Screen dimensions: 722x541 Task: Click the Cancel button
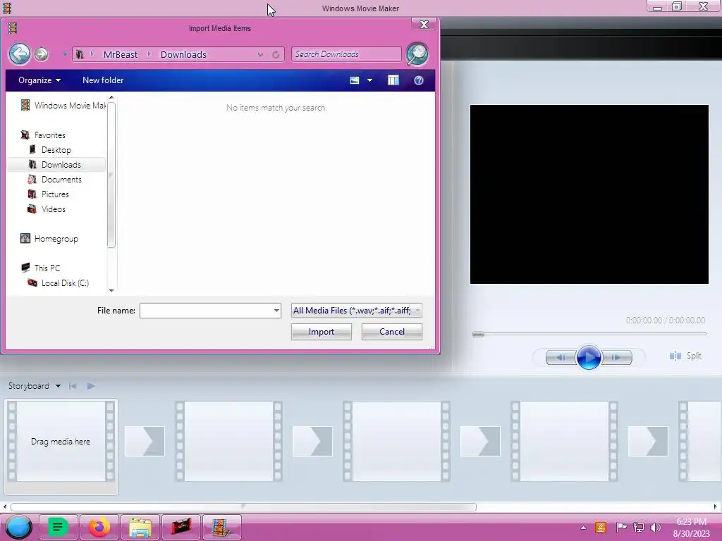[x=392, y=332]
